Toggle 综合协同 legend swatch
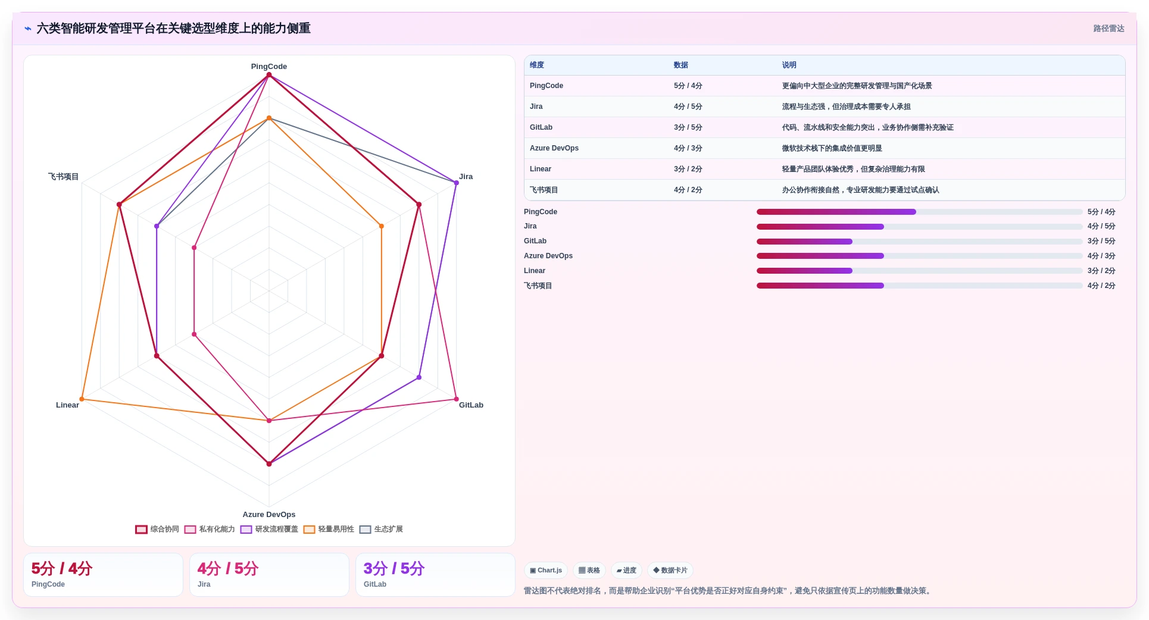This screenshot has height=620, width=1149. coord(141,530)
